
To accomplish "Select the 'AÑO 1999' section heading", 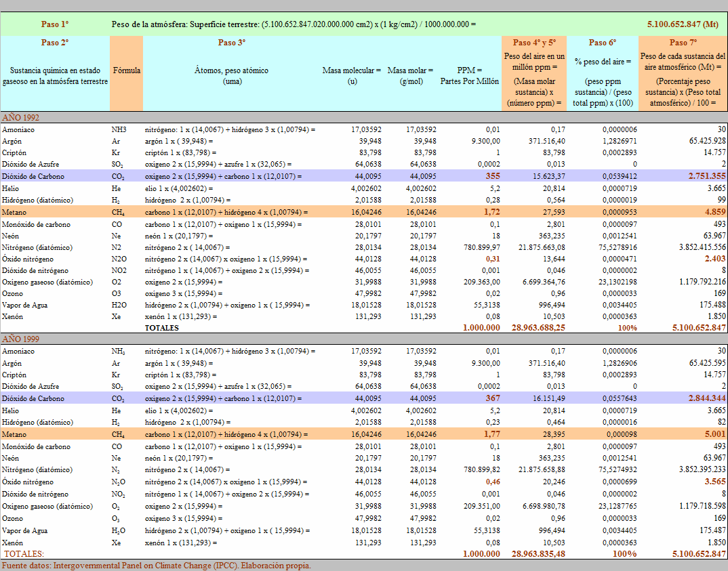I will pyautogui.click(x=21, y=339).
